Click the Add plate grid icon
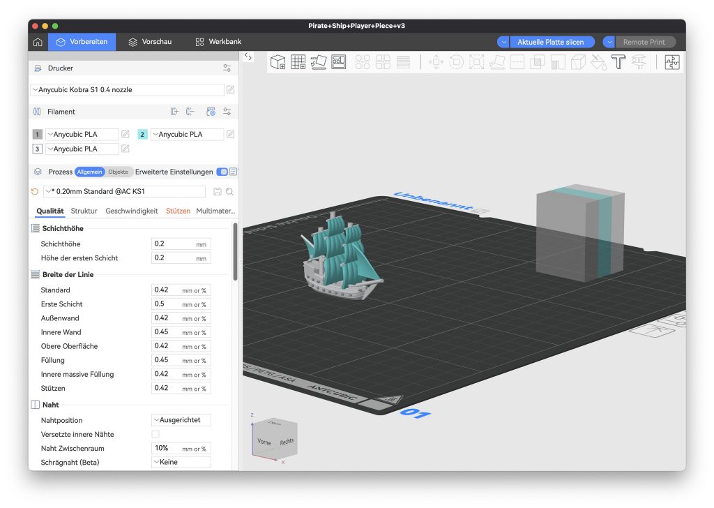Viewport: 714px width, 508px height. pos(298,62)
